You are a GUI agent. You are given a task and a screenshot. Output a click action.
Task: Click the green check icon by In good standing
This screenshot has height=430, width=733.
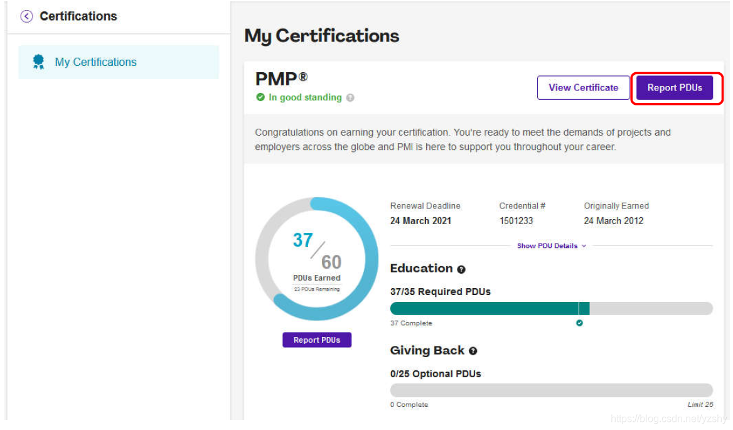point(260,97)
